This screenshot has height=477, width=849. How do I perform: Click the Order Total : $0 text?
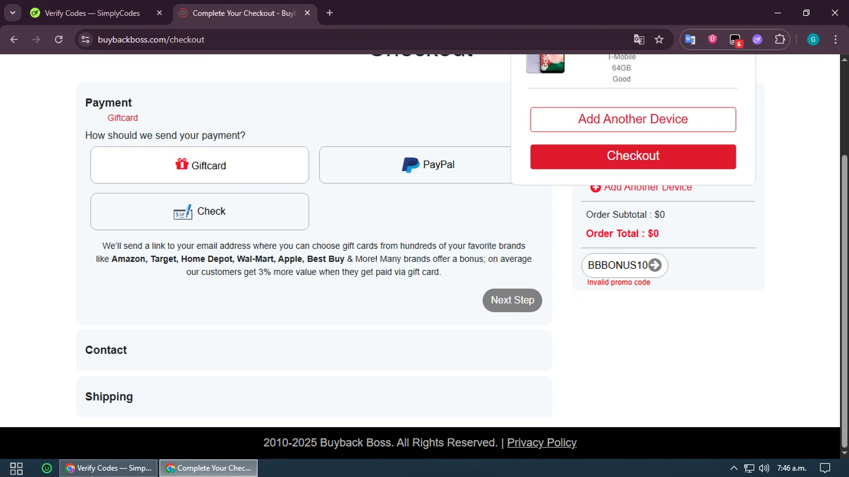tap(622, 234)
